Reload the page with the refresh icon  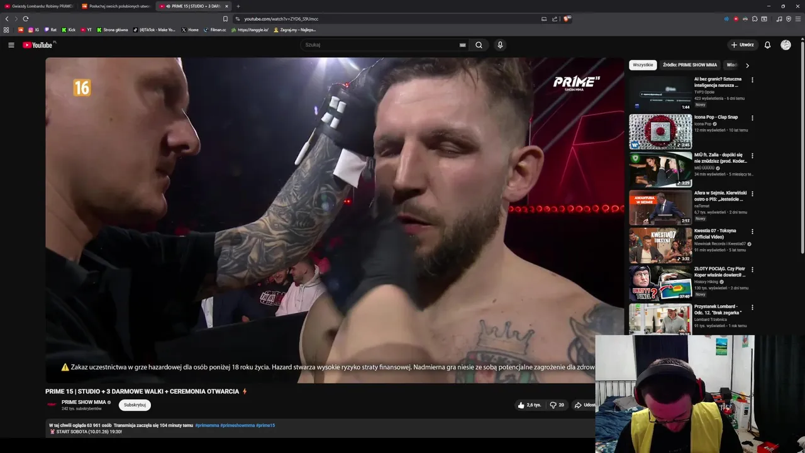tap(26, 19)
